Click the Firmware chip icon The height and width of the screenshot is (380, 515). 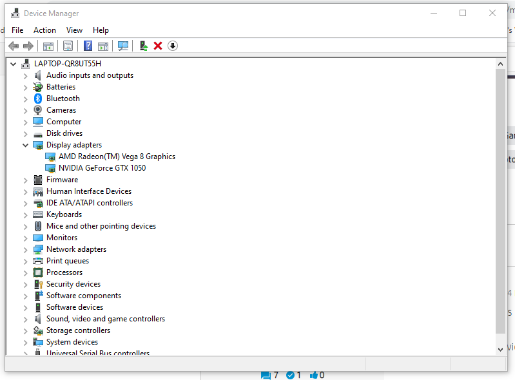pyautogui.click(x=38, y=180)
